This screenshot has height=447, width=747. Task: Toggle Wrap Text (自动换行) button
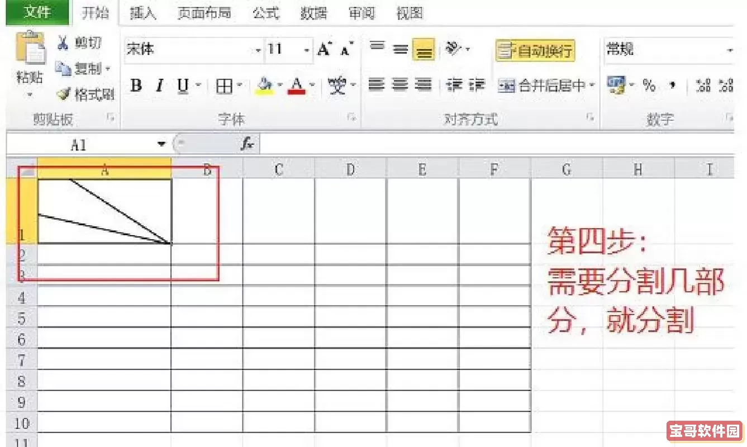pos(535,51)
